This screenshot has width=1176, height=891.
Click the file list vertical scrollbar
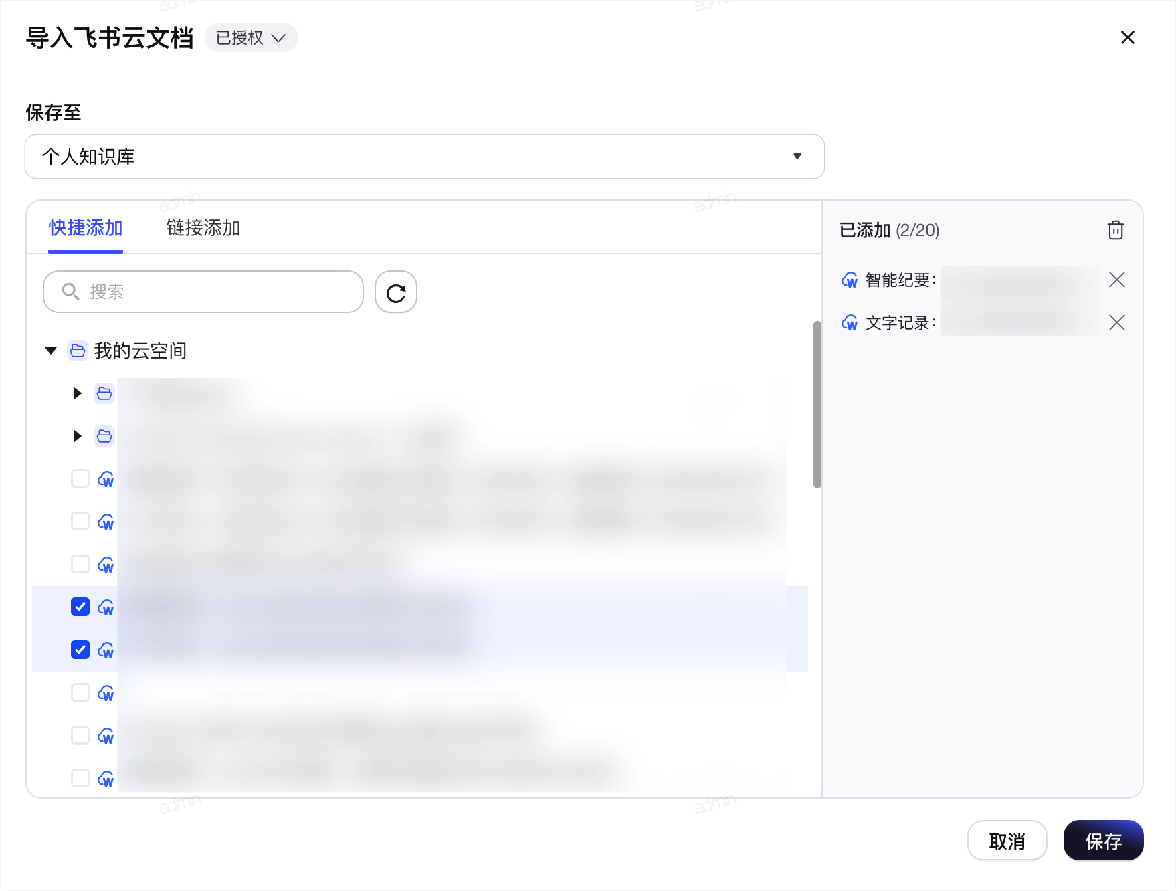point(817,405)
